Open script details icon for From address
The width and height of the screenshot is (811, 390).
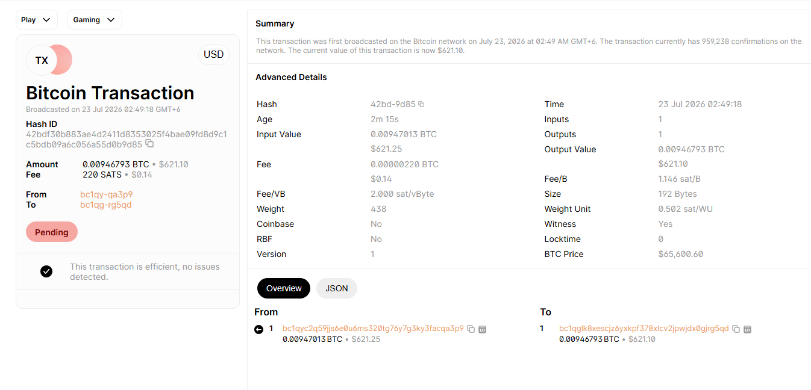point(482,329)
